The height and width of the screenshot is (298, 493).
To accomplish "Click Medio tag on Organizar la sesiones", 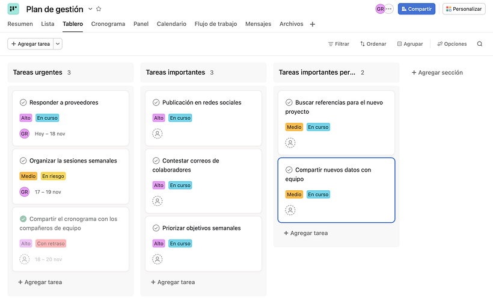I will click(x=28, y=176).
